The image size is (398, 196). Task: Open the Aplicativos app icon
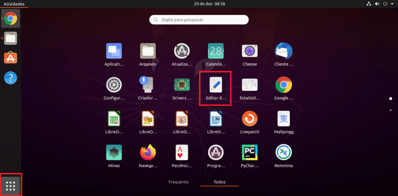114,51
